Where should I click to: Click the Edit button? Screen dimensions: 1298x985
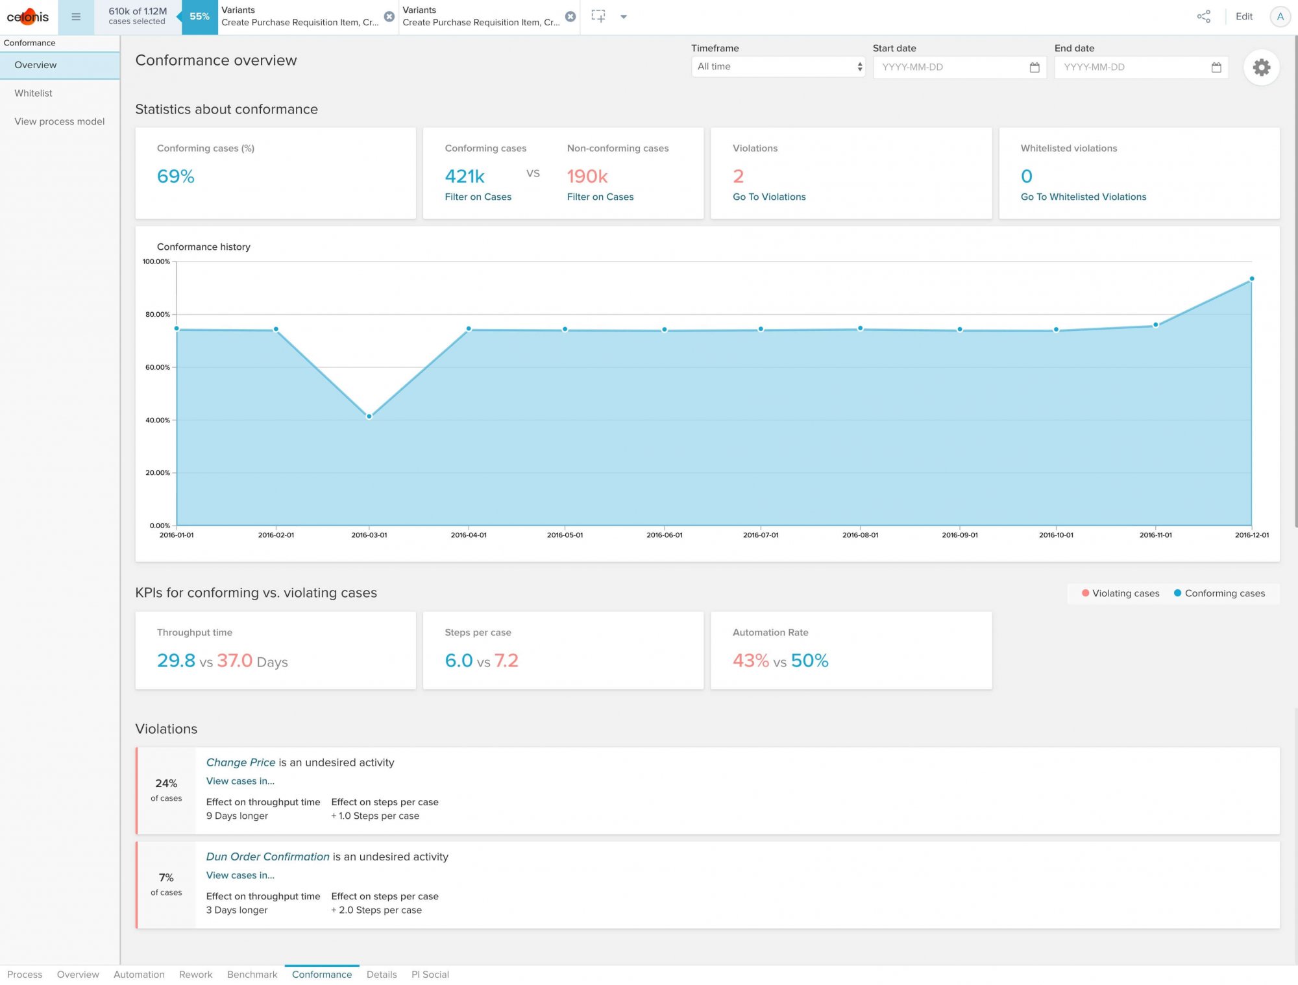coord(1243,17)
